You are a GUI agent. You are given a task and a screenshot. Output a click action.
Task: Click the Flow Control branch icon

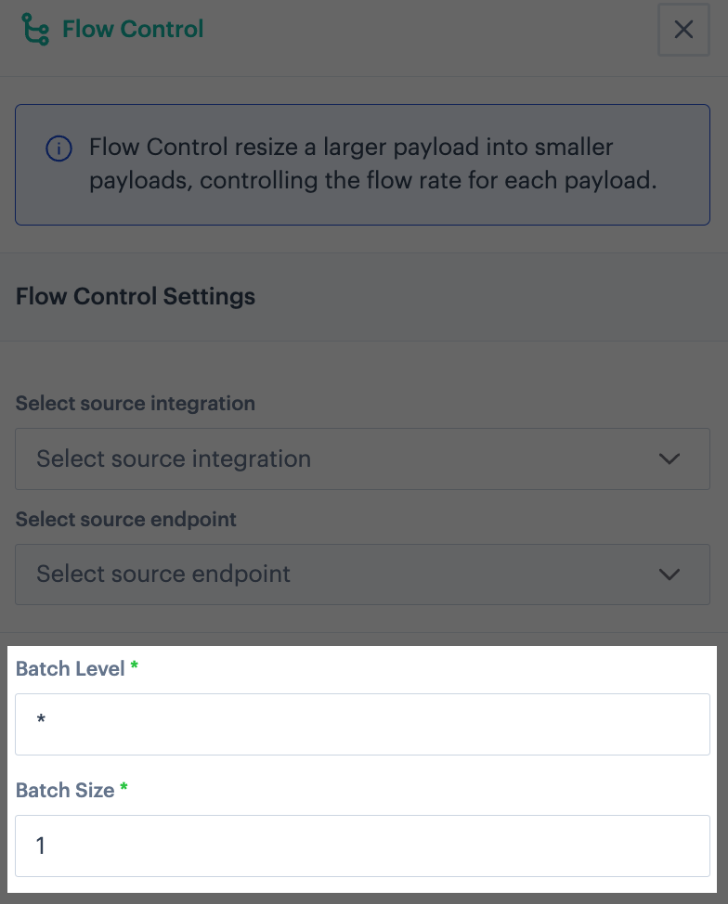(35, 29)
